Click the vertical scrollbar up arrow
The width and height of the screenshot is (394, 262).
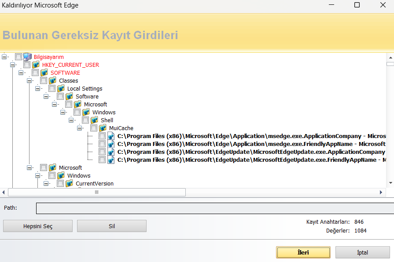click(390, 58)
